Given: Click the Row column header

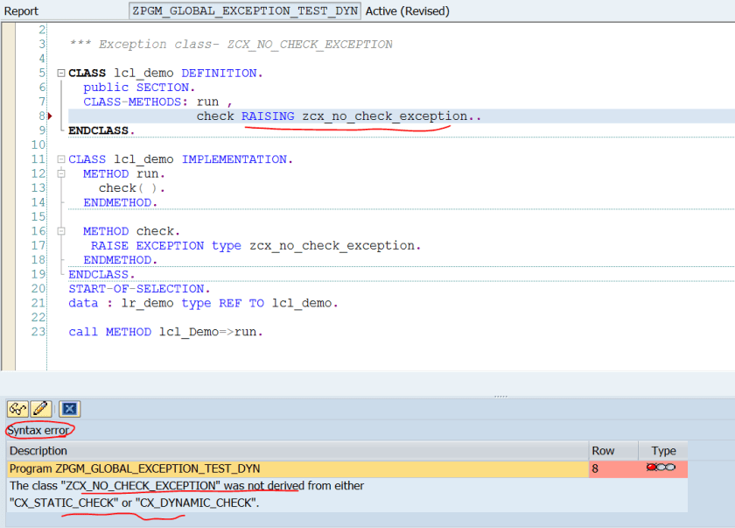Looking at the screenshot, I should point(603,451).
